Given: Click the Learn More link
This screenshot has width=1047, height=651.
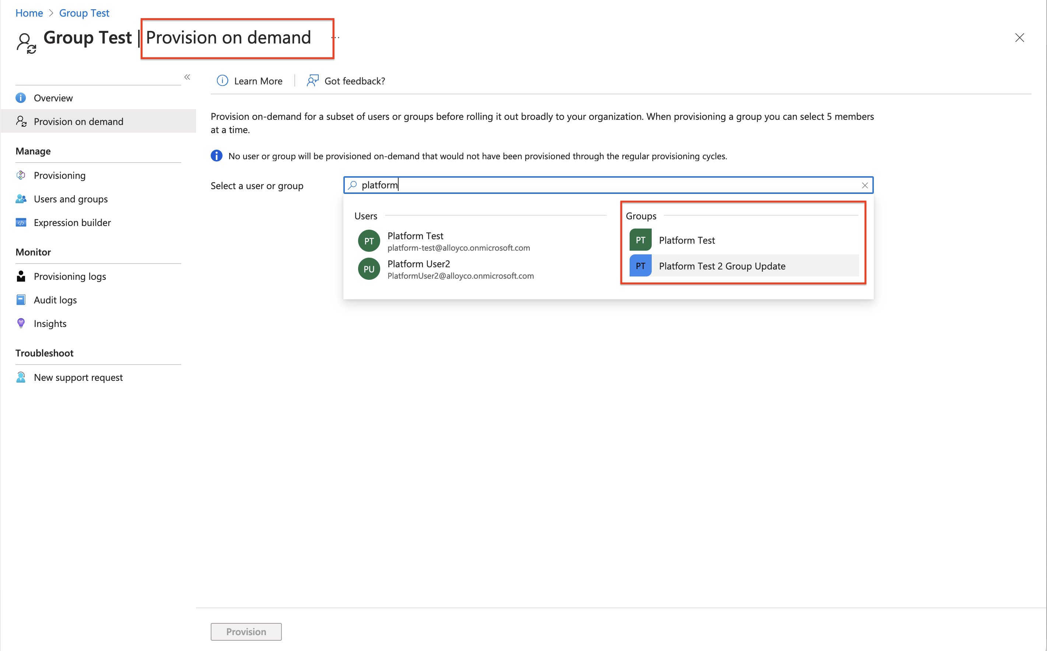Looking at the screenshot, I should (x=258, y=81).
